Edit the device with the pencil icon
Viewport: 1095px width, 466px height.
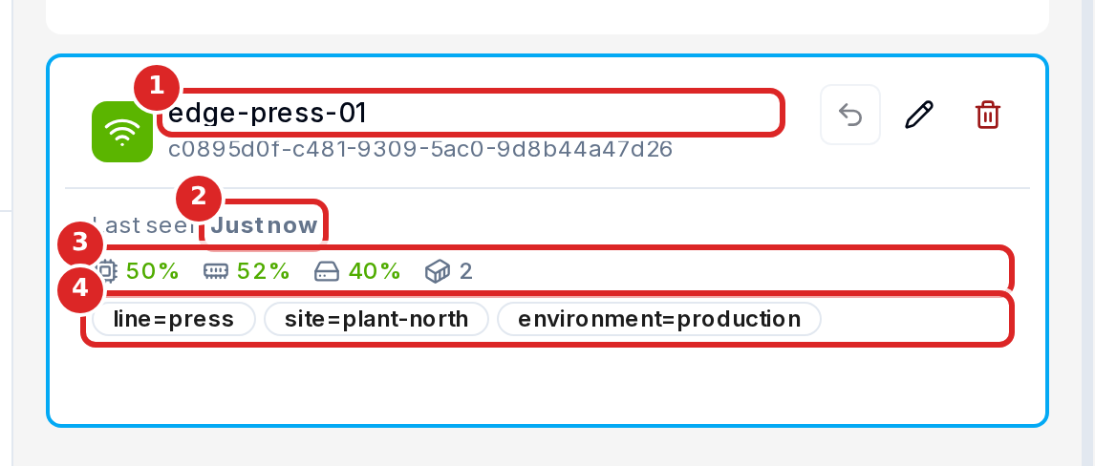(x=919, y=116)
